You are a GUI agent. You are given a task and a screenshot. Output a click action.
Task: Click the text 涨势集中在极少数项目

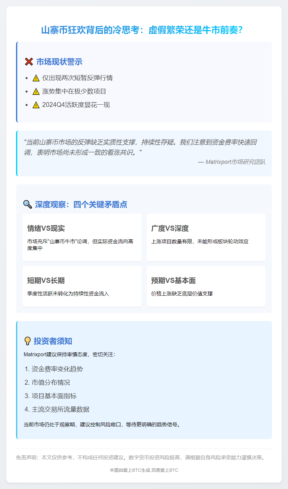coord(74,92)
